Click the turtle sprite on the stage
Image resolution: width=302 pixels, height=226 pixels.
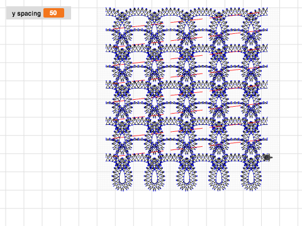[x=268, y=158]
